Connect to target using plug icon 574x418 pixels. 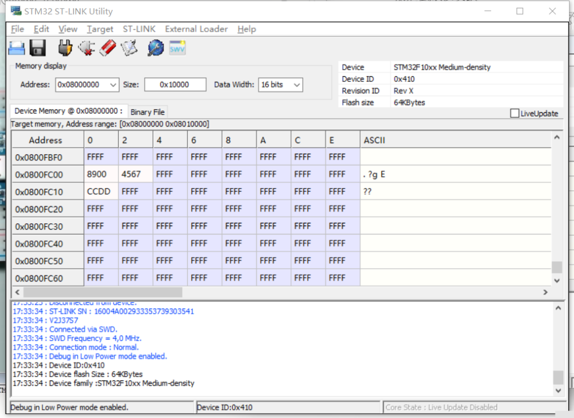point(65,48)
